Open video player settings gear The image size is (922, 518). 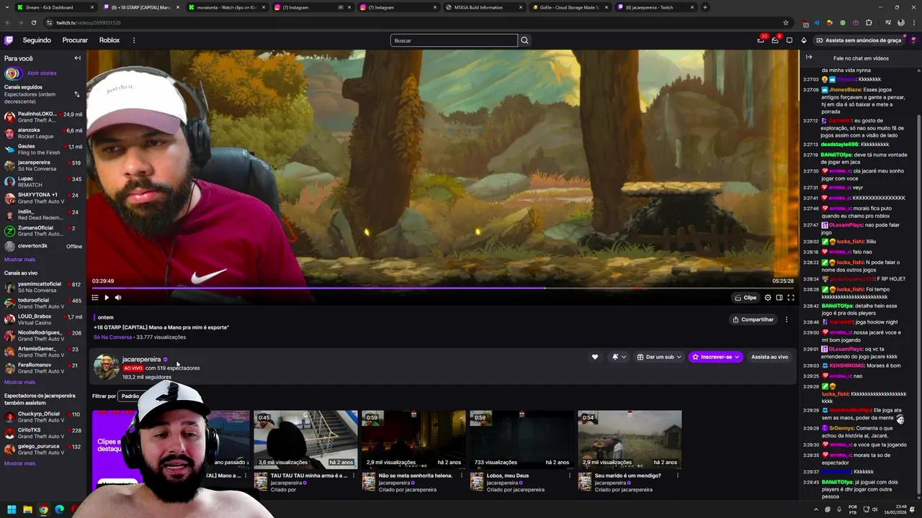click(x=768, y=297)
